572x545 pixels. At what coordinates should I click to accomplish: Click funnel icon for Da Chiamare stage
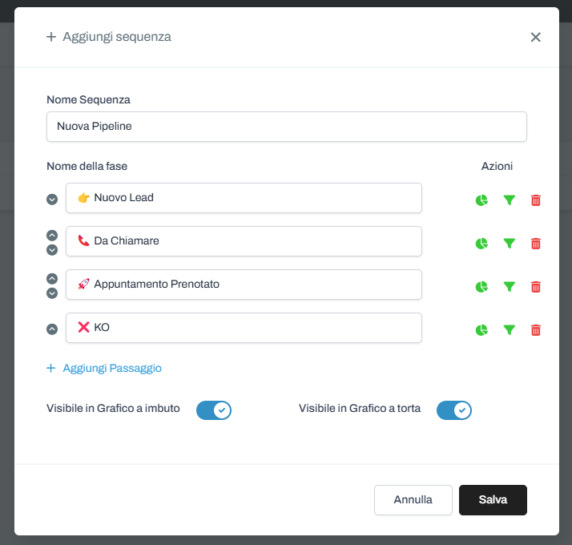pos(509,244)
